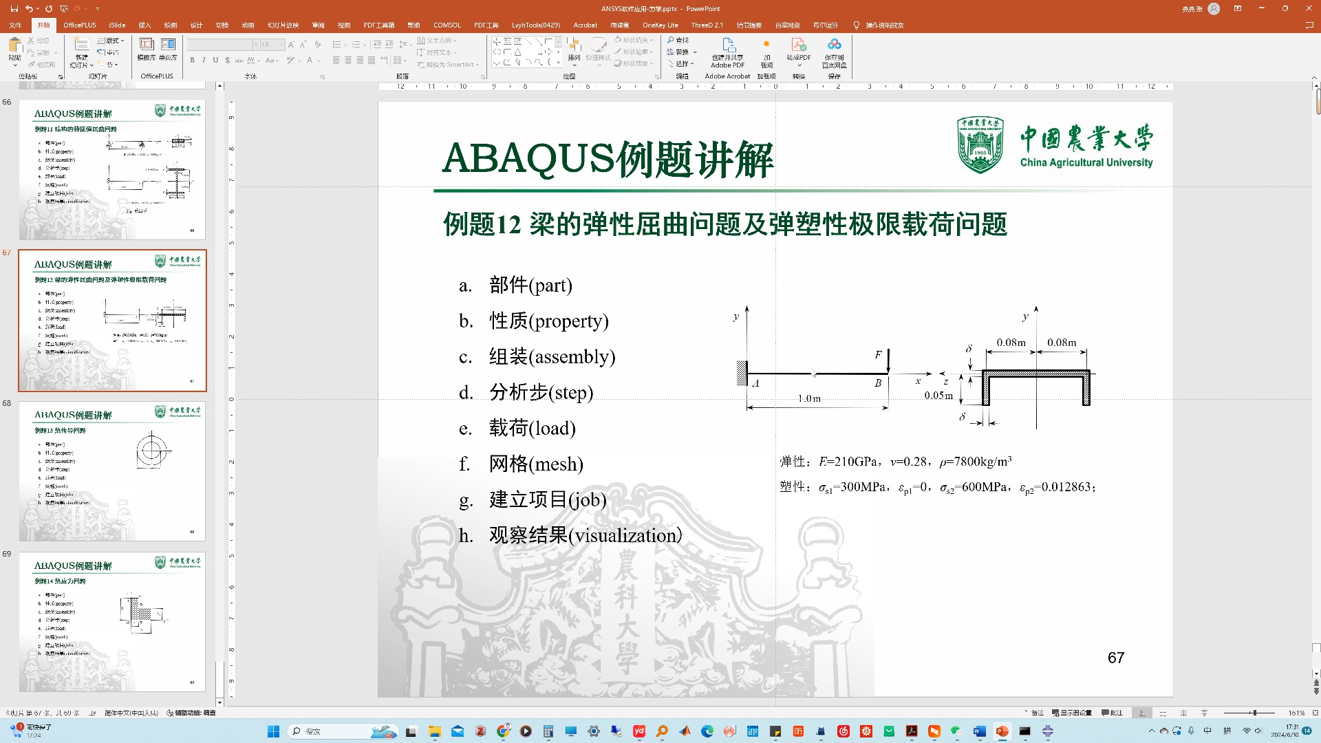Open the Ribbon Display Options icon
The height and width of the screenshot is (743, 1321).
[x=1238, y=8]
